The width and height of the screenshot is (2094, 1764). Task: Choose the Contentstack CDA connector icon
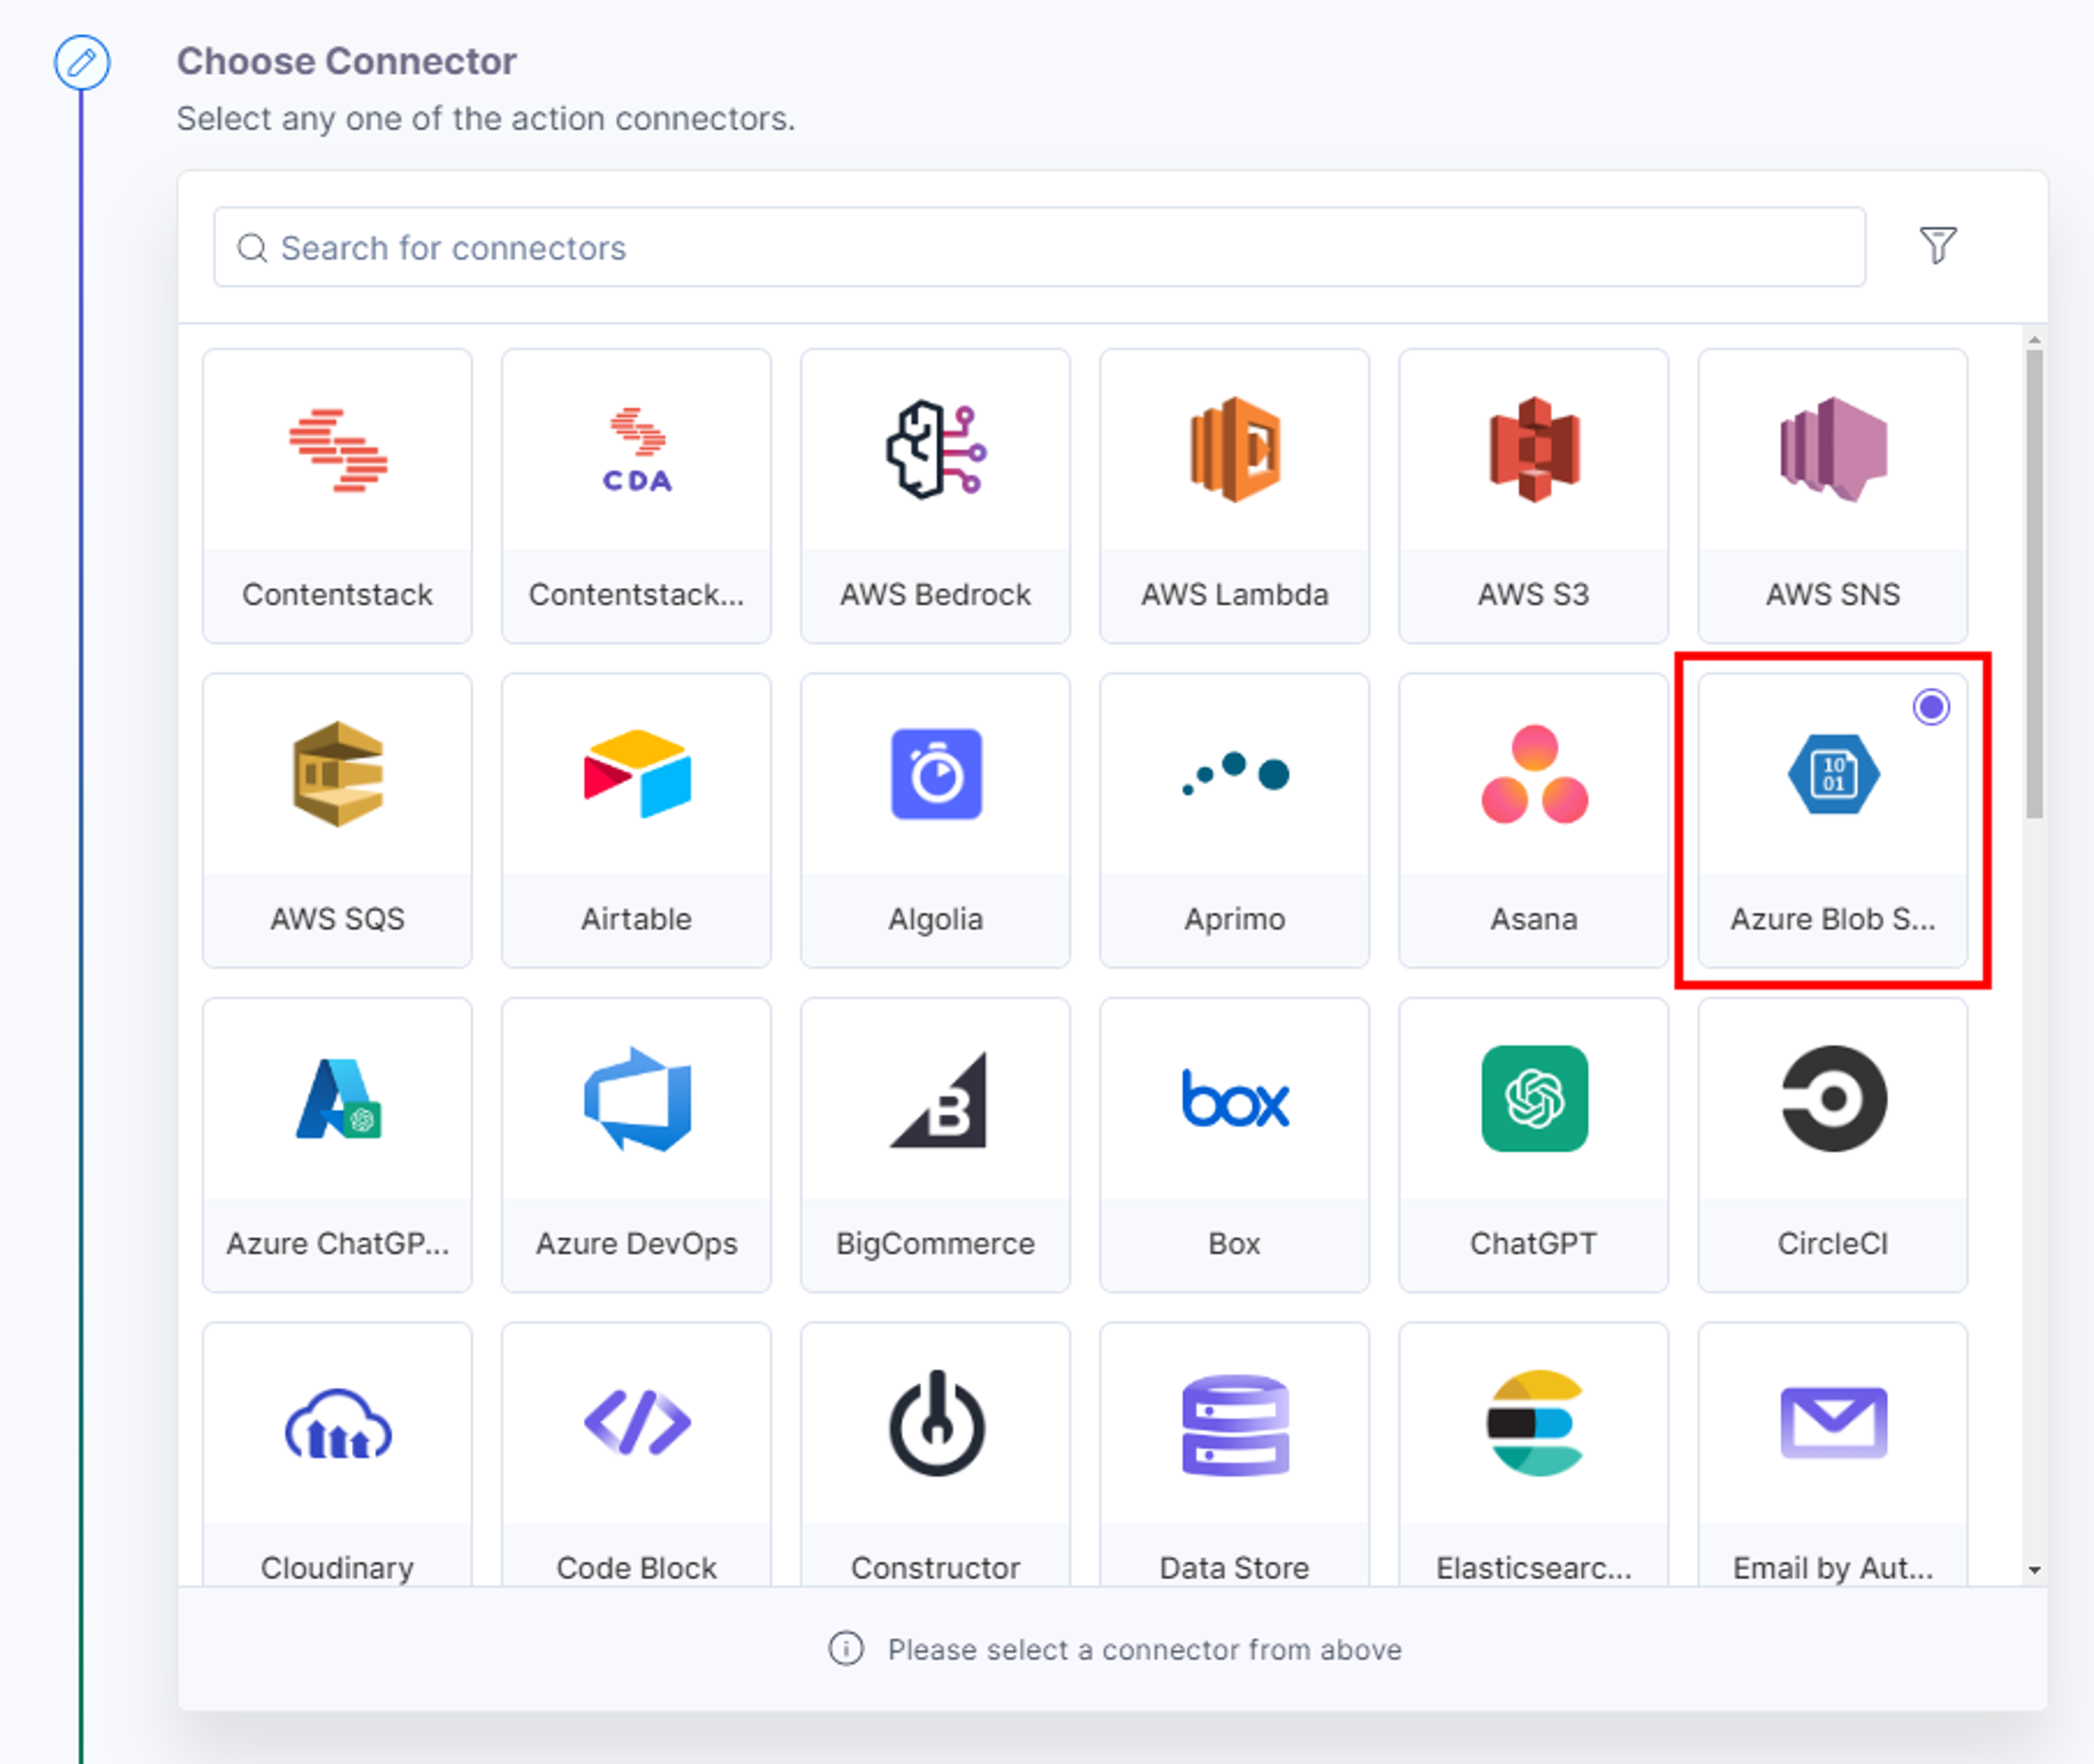pos(636,450)
